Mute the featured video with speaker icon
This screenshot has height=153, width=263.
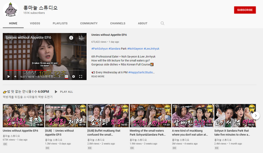coord(16,76)
